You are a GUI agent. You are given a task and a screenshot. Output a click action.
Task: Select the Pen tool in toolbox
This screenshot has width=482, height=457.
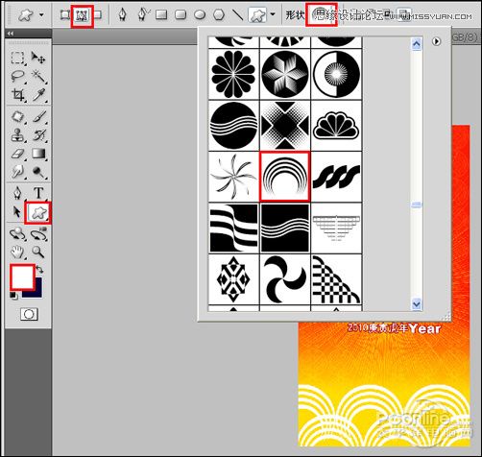17,193
